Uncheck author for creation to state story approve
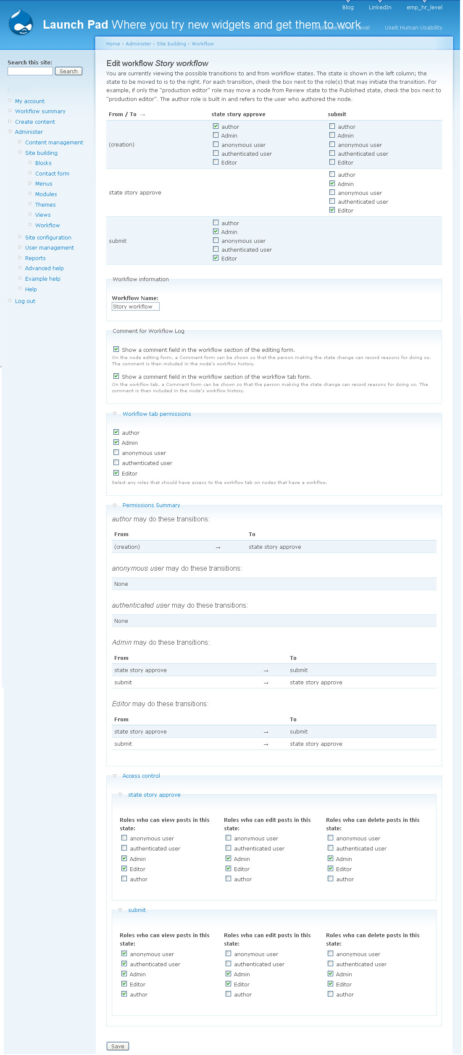 216,126
